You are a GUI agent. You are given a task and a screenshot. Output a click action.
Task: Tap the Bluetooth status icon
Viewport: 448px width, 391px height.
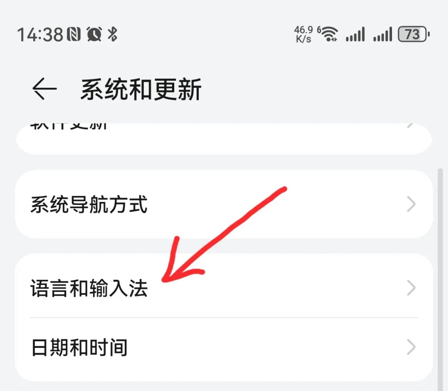click(112, 34)
